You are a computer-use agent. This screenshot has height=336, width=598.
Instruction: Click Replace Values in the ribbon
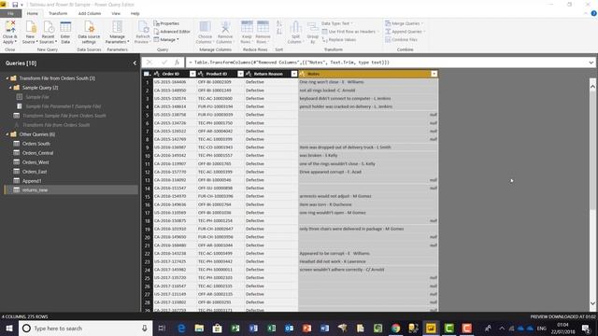tap(339, 39)
